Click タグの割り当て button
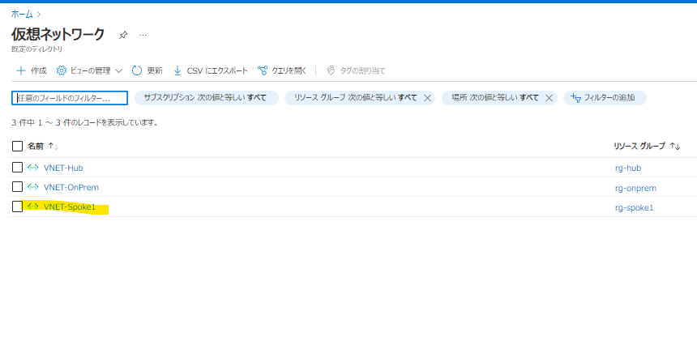 tap(356, 70)
